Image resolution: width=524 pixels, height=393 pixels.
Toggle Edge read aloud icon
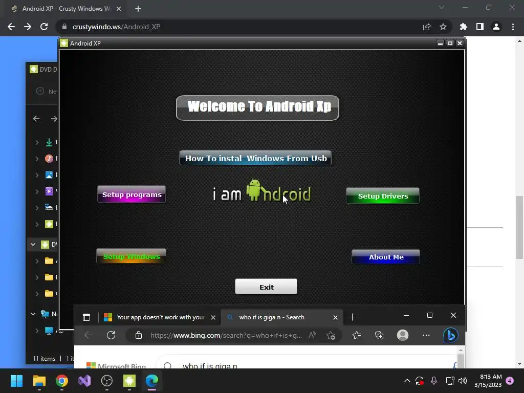312,335
